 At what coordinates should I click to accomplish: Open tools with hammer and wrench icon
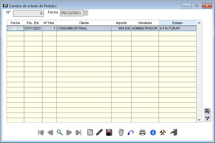point(163,132)
